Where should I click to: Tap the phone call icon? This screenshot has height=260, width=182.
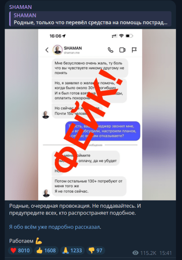tap(111, 50)
